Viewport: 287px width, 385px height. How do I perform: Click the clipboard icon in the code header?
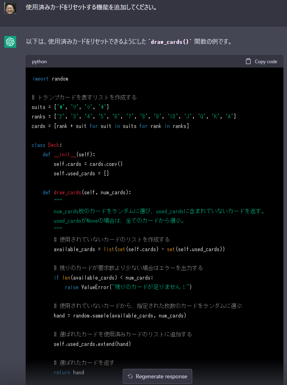[x=248, y=61]
